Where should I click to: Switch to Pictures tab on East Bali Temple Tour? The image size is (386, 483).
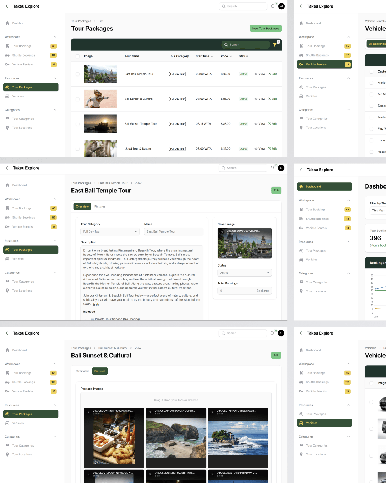100,206
